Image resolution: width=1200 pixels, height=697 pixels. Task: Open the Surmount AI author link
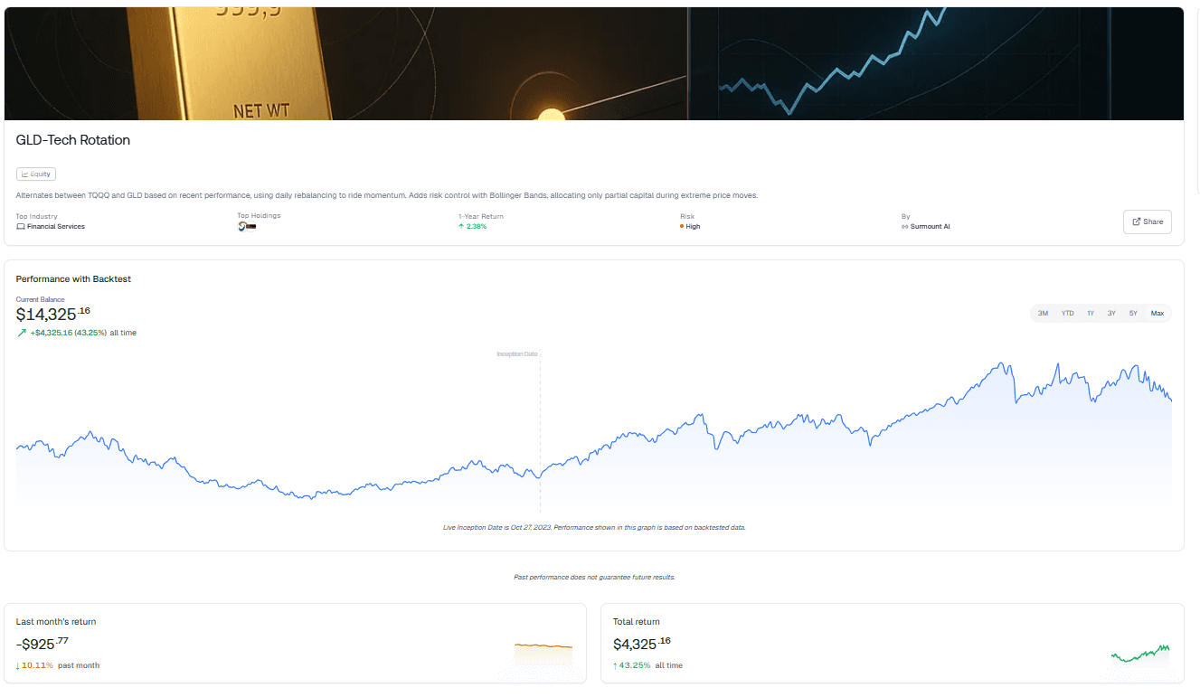[x=931, y=227]
